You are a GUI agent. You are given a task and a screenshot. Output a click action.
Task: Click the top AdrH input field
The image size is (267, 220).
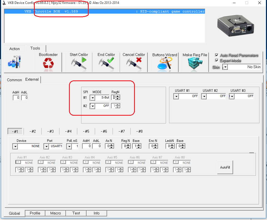point(16,98)
